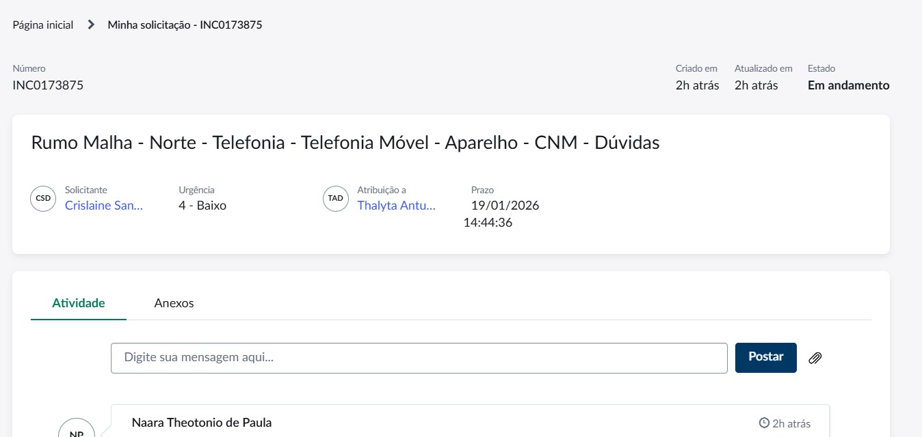Viewport: 922px width, 437px height.
Task: Click the NP commenter avatar
Action: pyautogui.click(x=77, y=429)
